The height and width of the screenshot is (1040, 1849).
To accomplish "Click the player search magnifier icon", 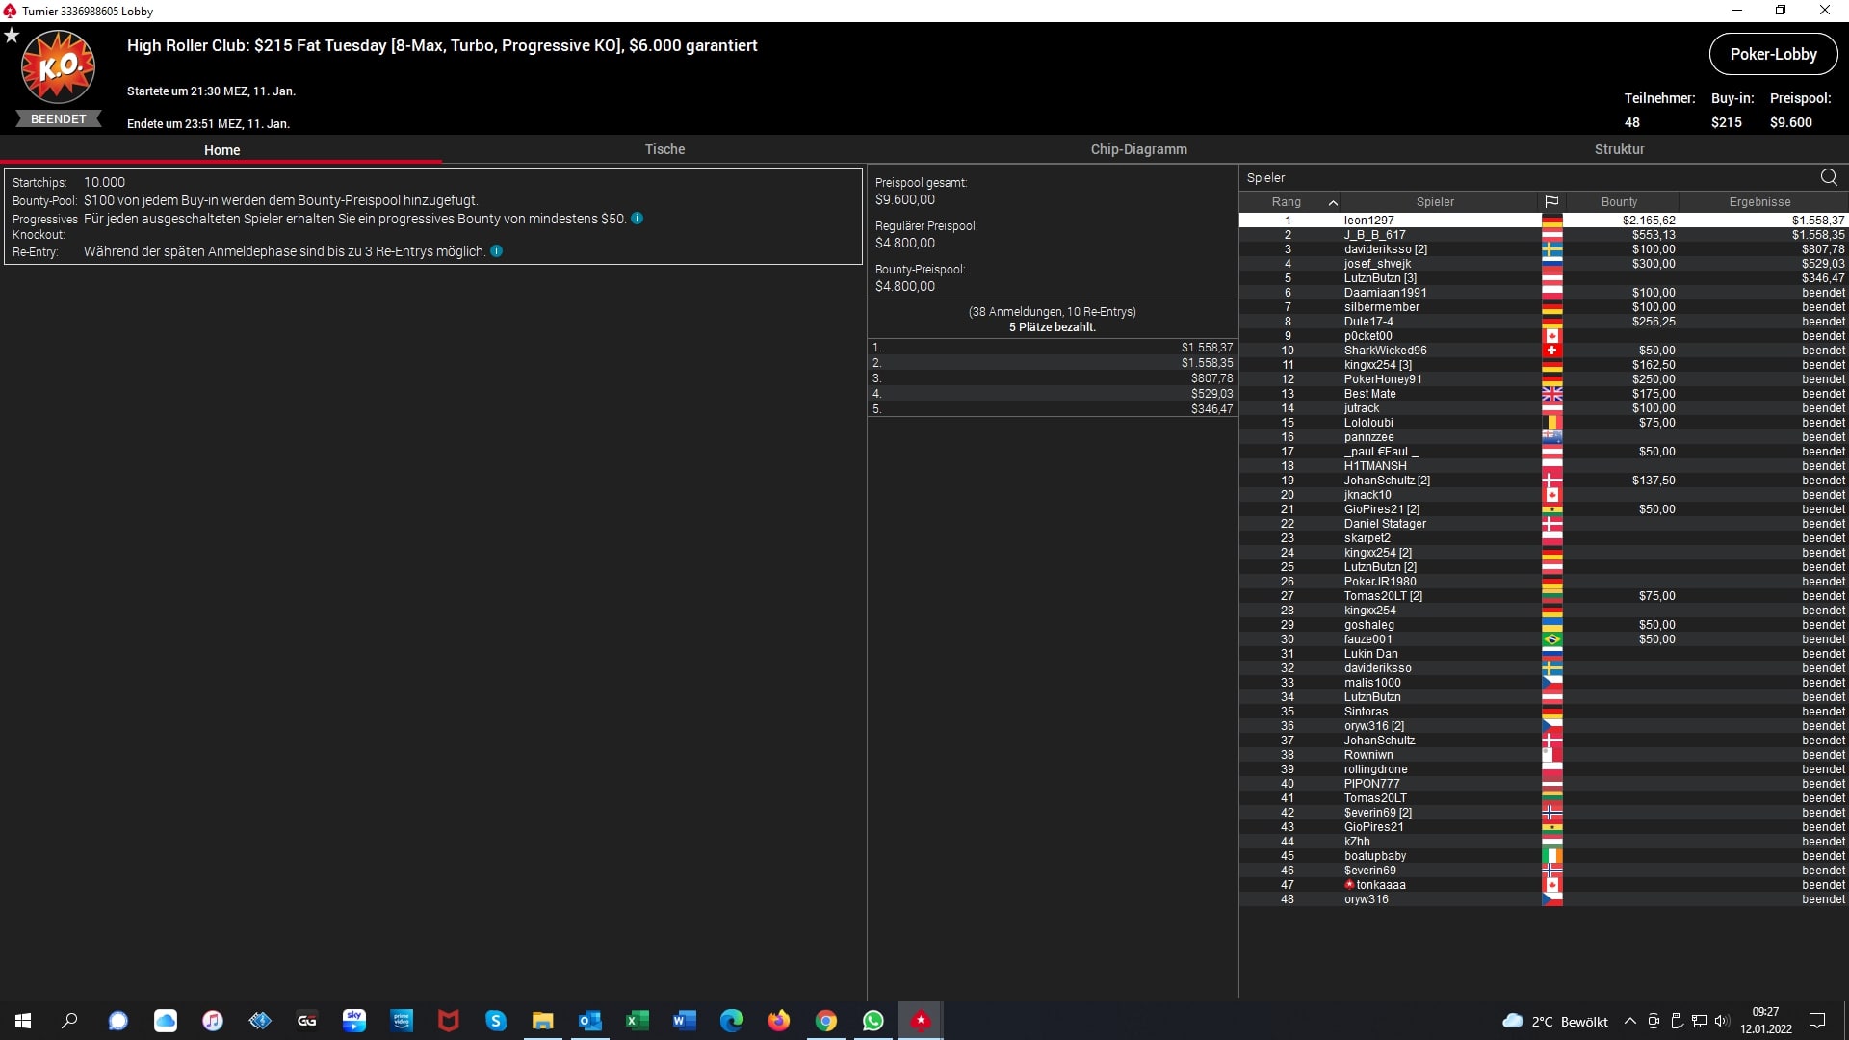I will [x=1829, y=177].
